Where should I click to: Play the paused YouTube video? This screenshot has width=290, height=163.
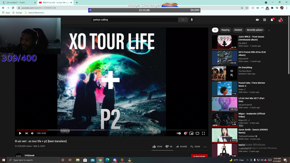(20, 133)
